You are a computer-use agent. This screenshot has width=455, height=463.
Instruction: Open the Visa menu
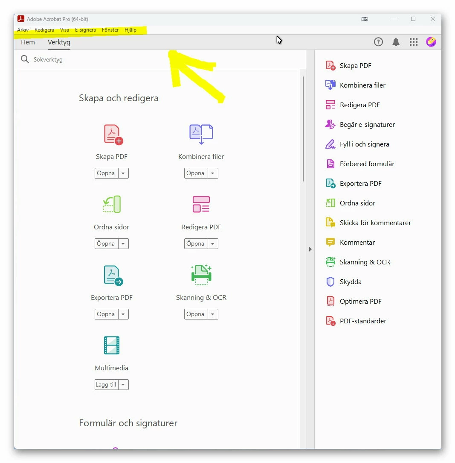coord(64,30)
